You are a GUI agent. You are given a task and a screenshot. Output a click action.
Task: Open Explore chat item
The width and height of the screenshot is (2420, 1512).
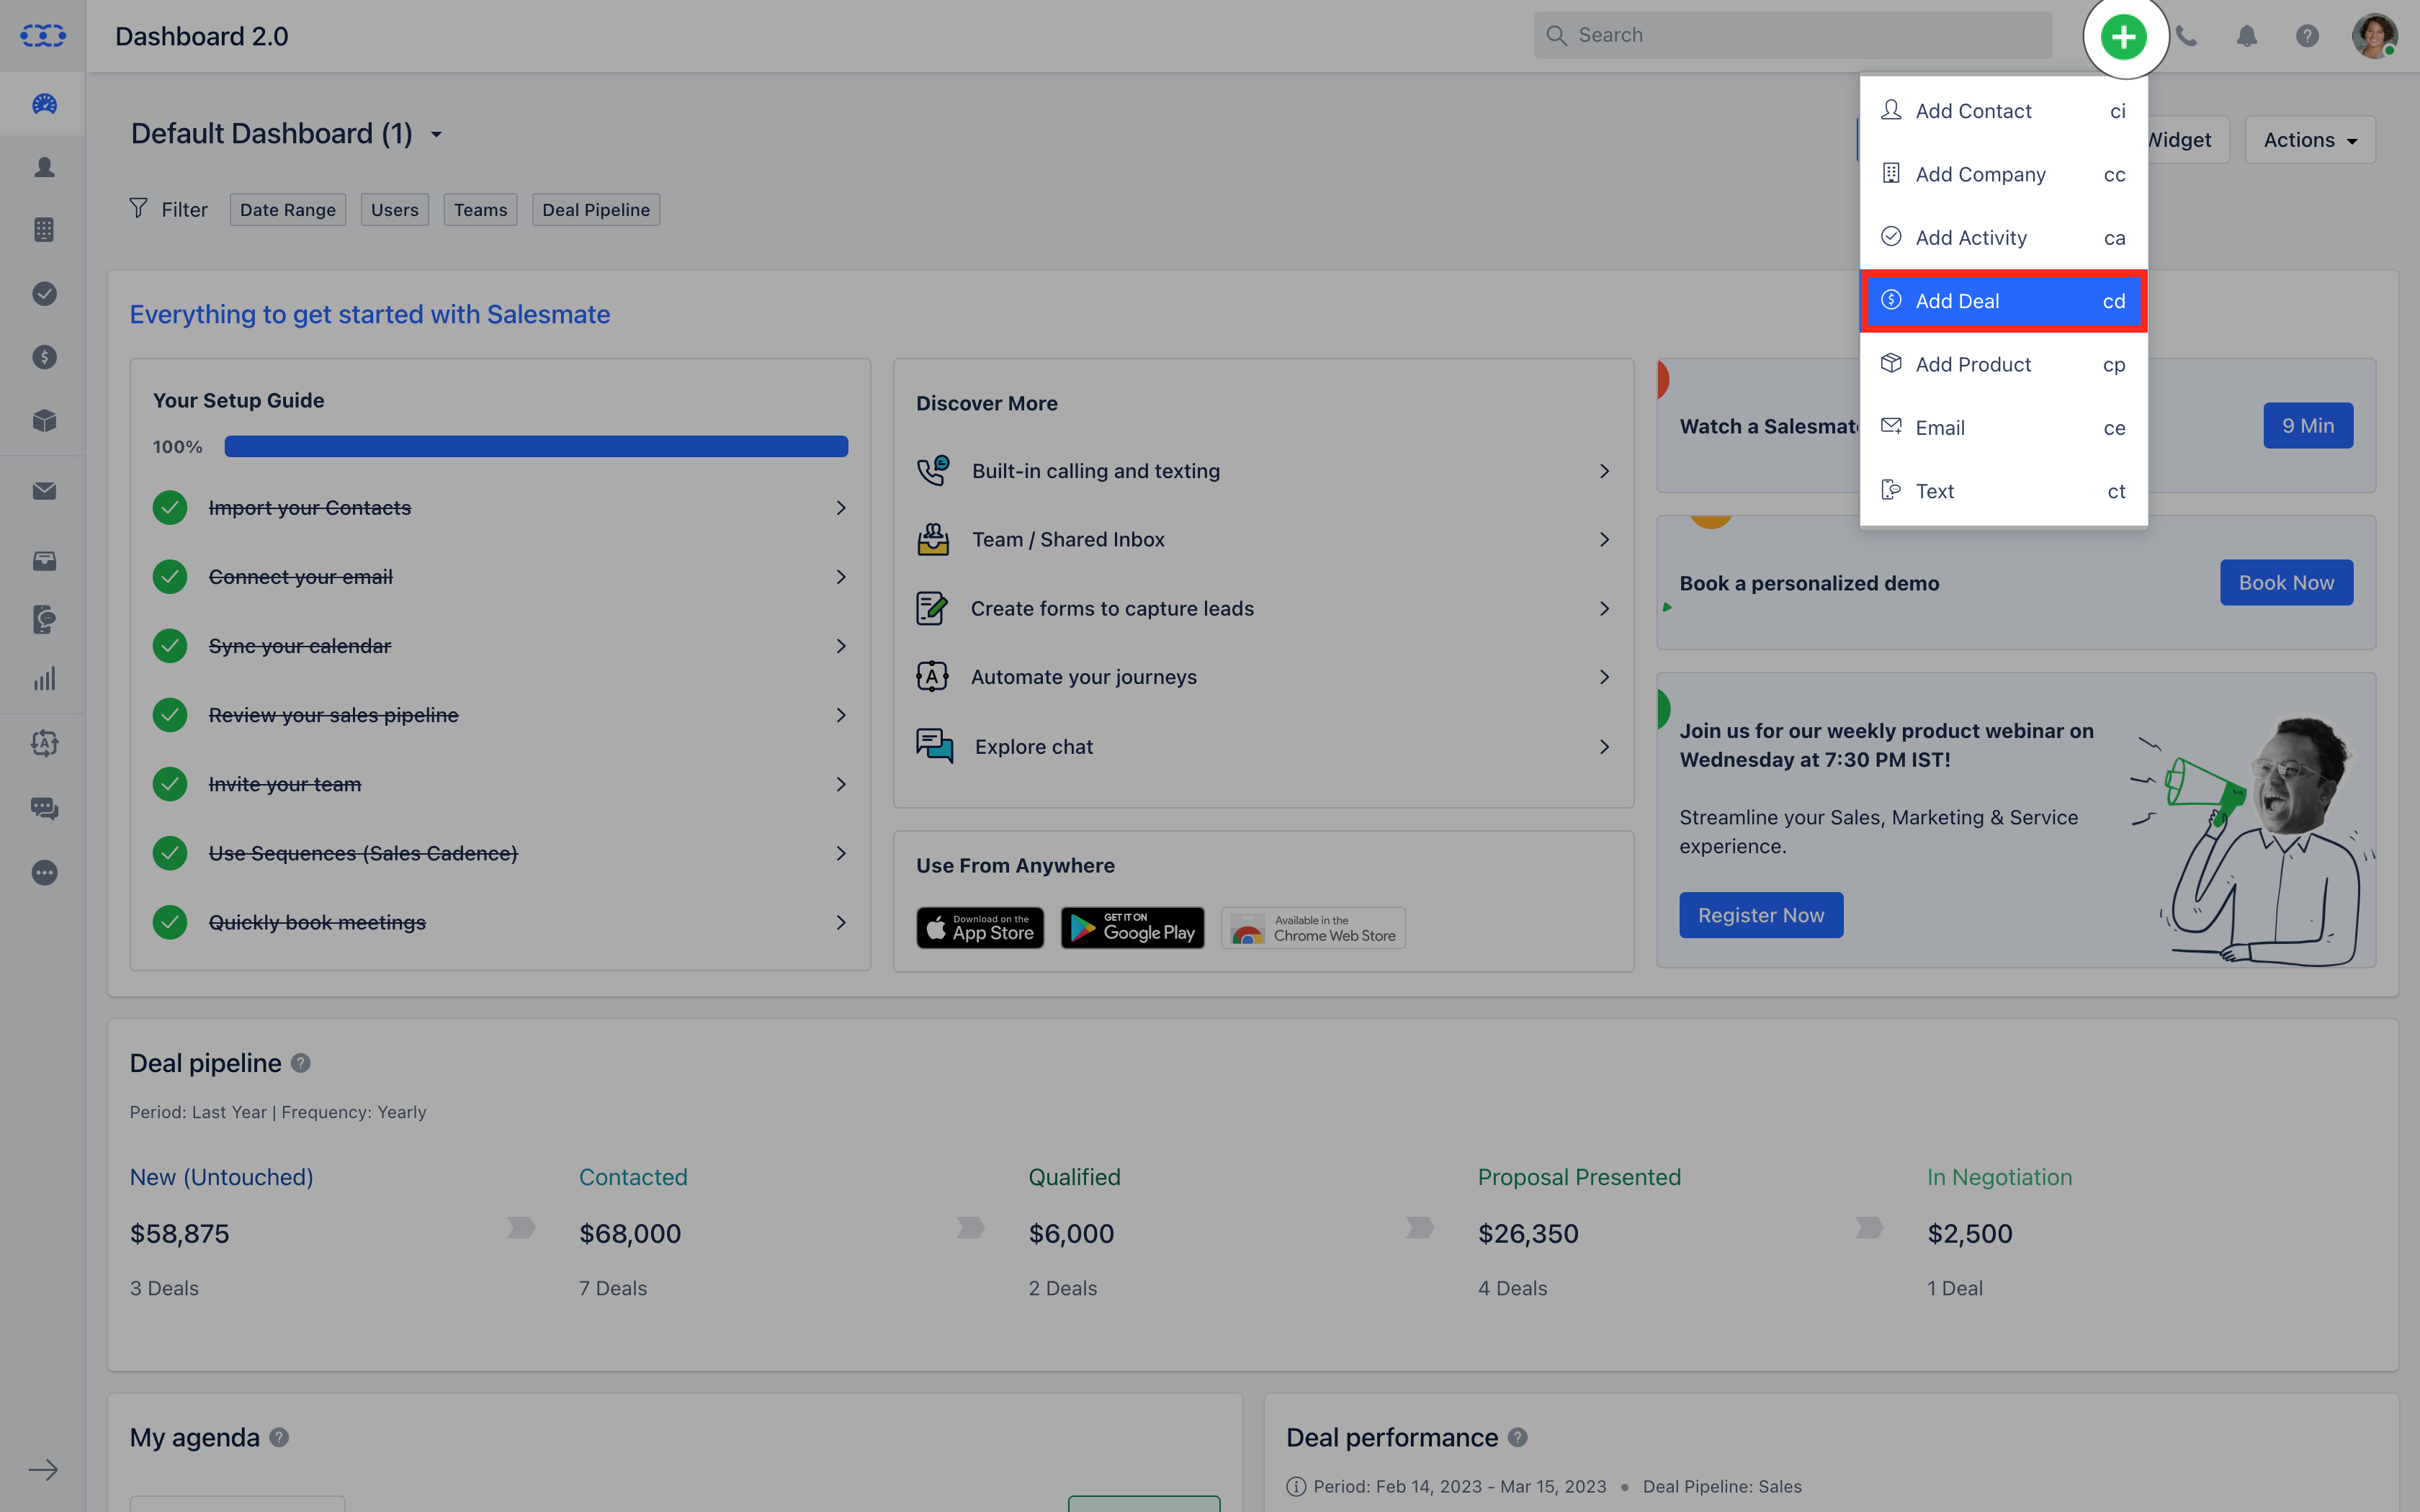pyautogui.click(x=1263, y=747)
